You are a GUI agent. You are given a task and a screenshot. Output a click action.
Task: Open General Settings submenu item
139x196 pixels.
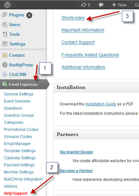19,94
